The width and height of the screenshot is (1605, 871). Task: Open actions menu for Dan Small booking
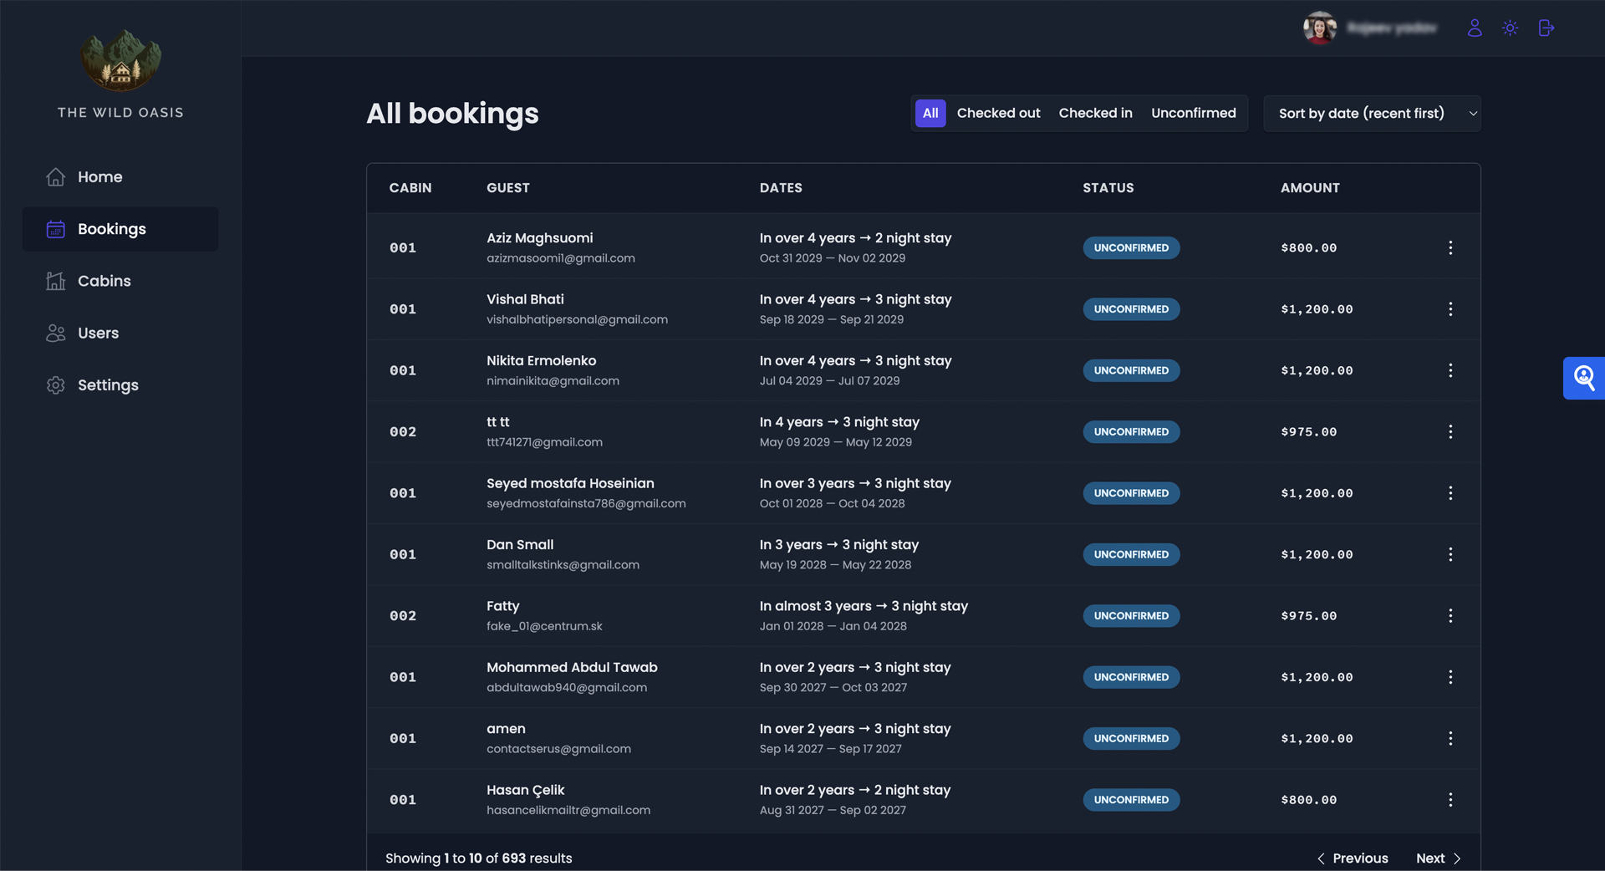click(1450, 555)
